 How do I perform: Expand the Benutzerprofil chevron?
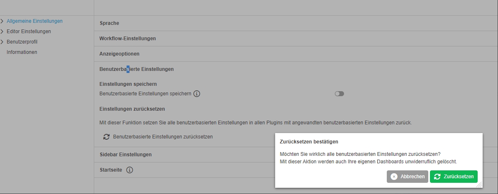(2, 42)
